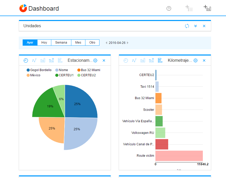
Task: Collapse the Unidades panel with chevron
Action: pyautogui.click(x=196, y=26)
